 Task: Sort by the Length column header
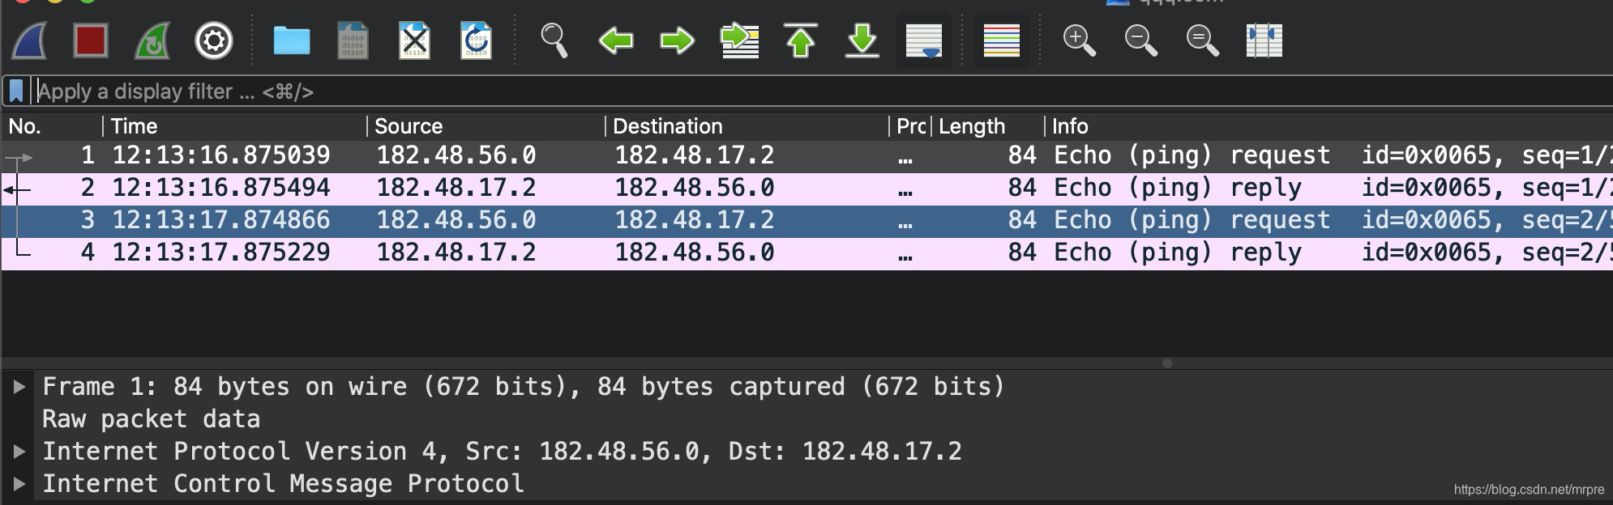(988, 126)
